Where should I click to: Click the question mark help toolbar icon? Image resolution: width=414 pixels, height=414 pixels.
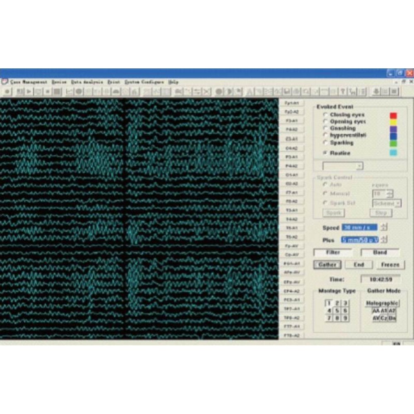click(x=343, y=91)
